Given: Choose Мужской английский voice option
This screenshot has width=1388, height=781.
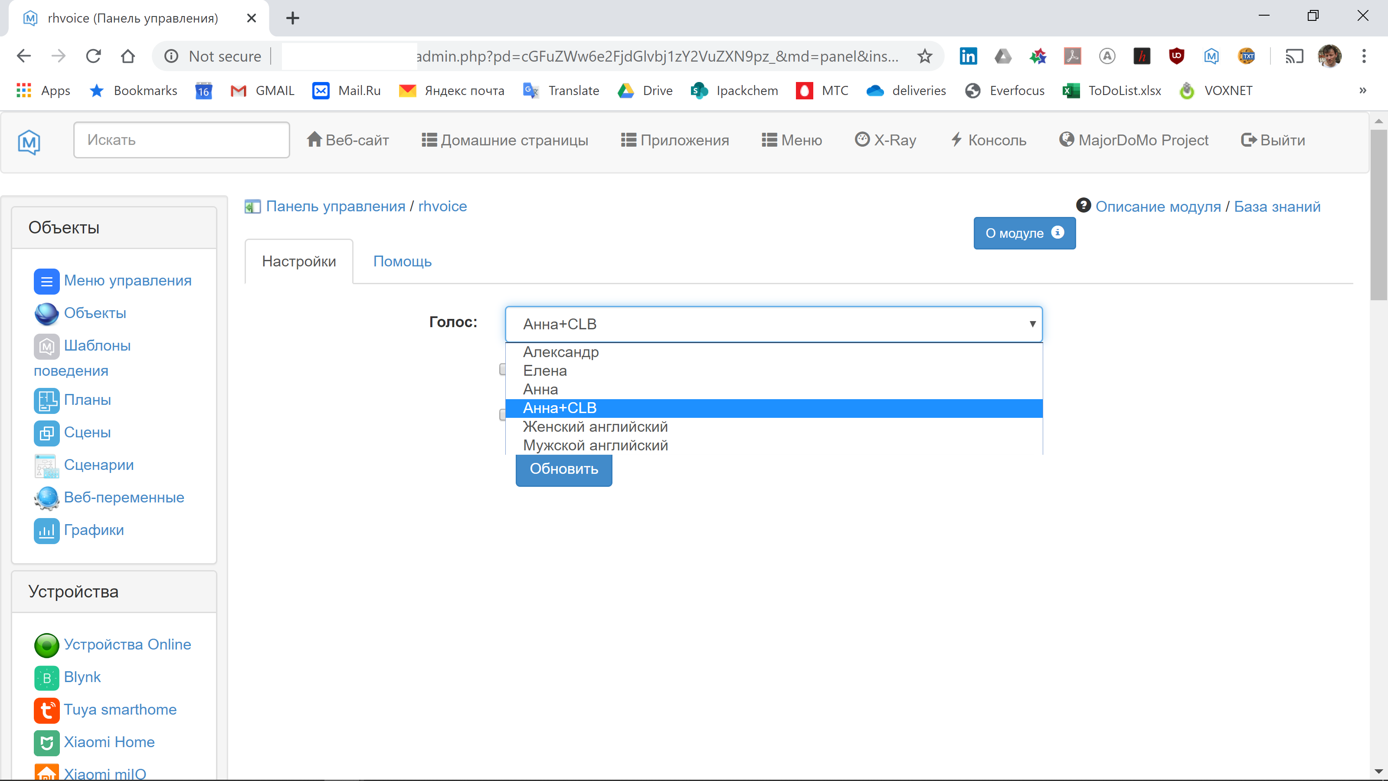Looking at the screenshot, I should (595, 445).
